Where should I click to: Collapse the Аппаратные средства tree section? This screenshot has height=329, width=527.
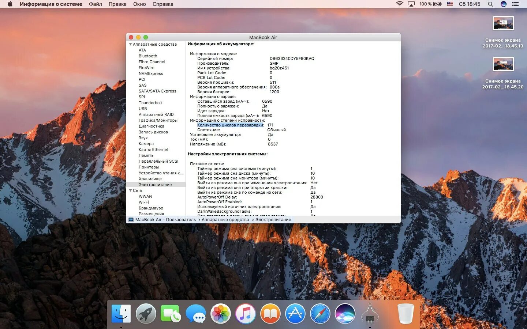pos(130,44)
